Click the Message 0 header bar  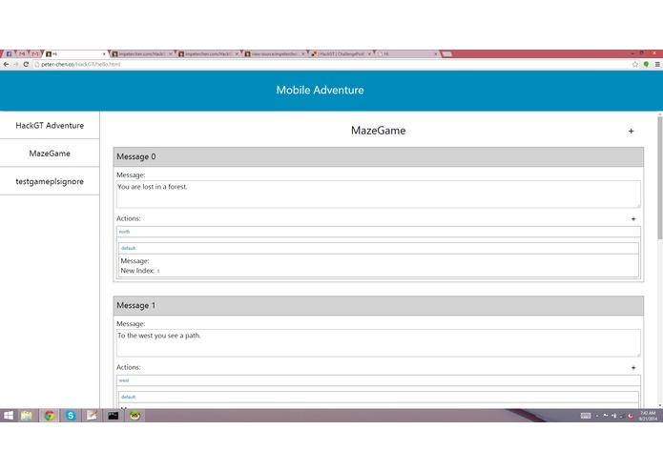[x=379, y=156]
